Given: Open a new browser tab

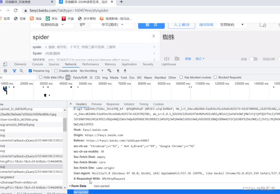Looking at the screenshot, I should coord(121,2).
